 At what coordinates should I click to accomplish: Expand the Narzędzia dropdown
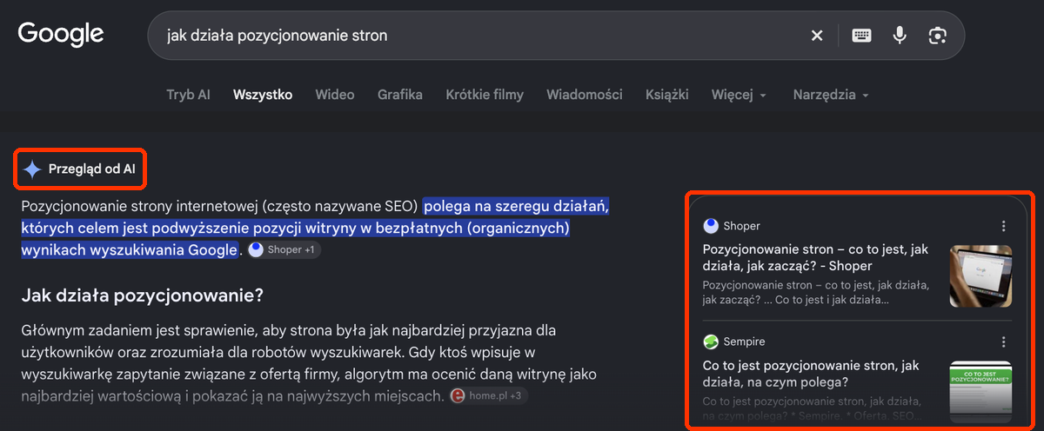coord(831,95)
